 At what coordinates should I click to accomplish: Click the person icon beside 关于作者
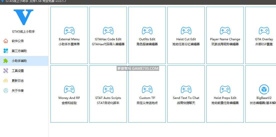click(6, 91)
